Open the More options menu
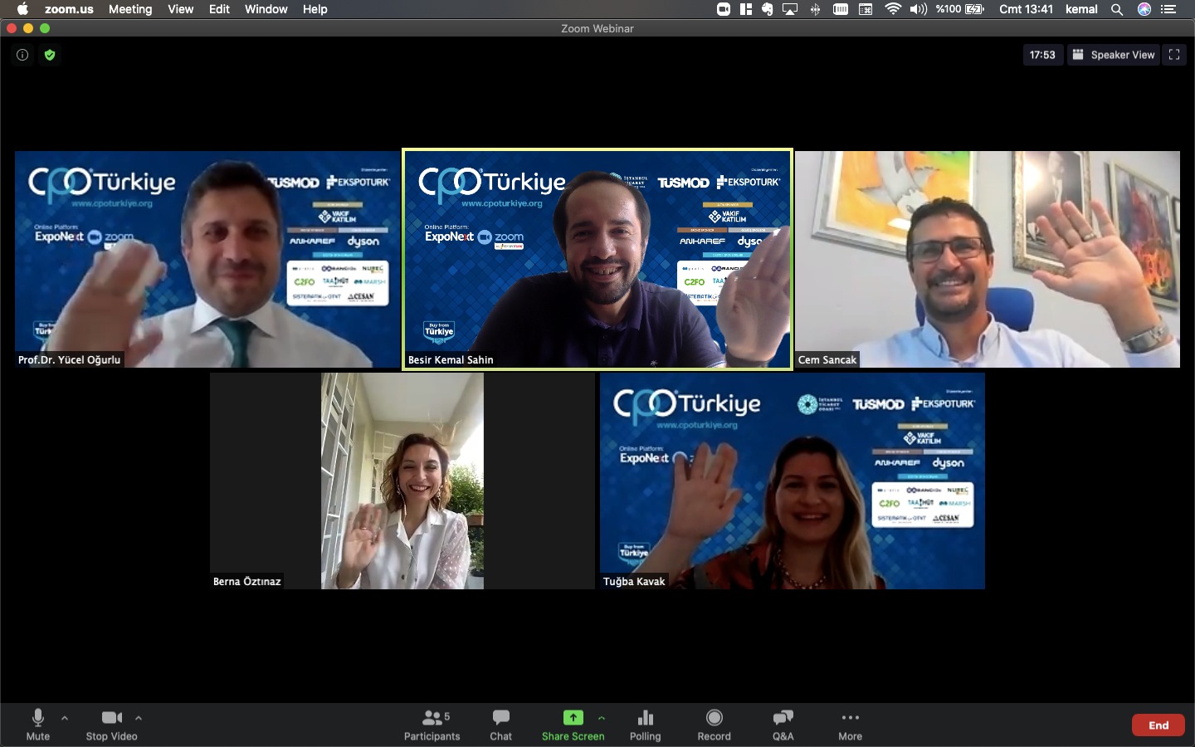 850,724
